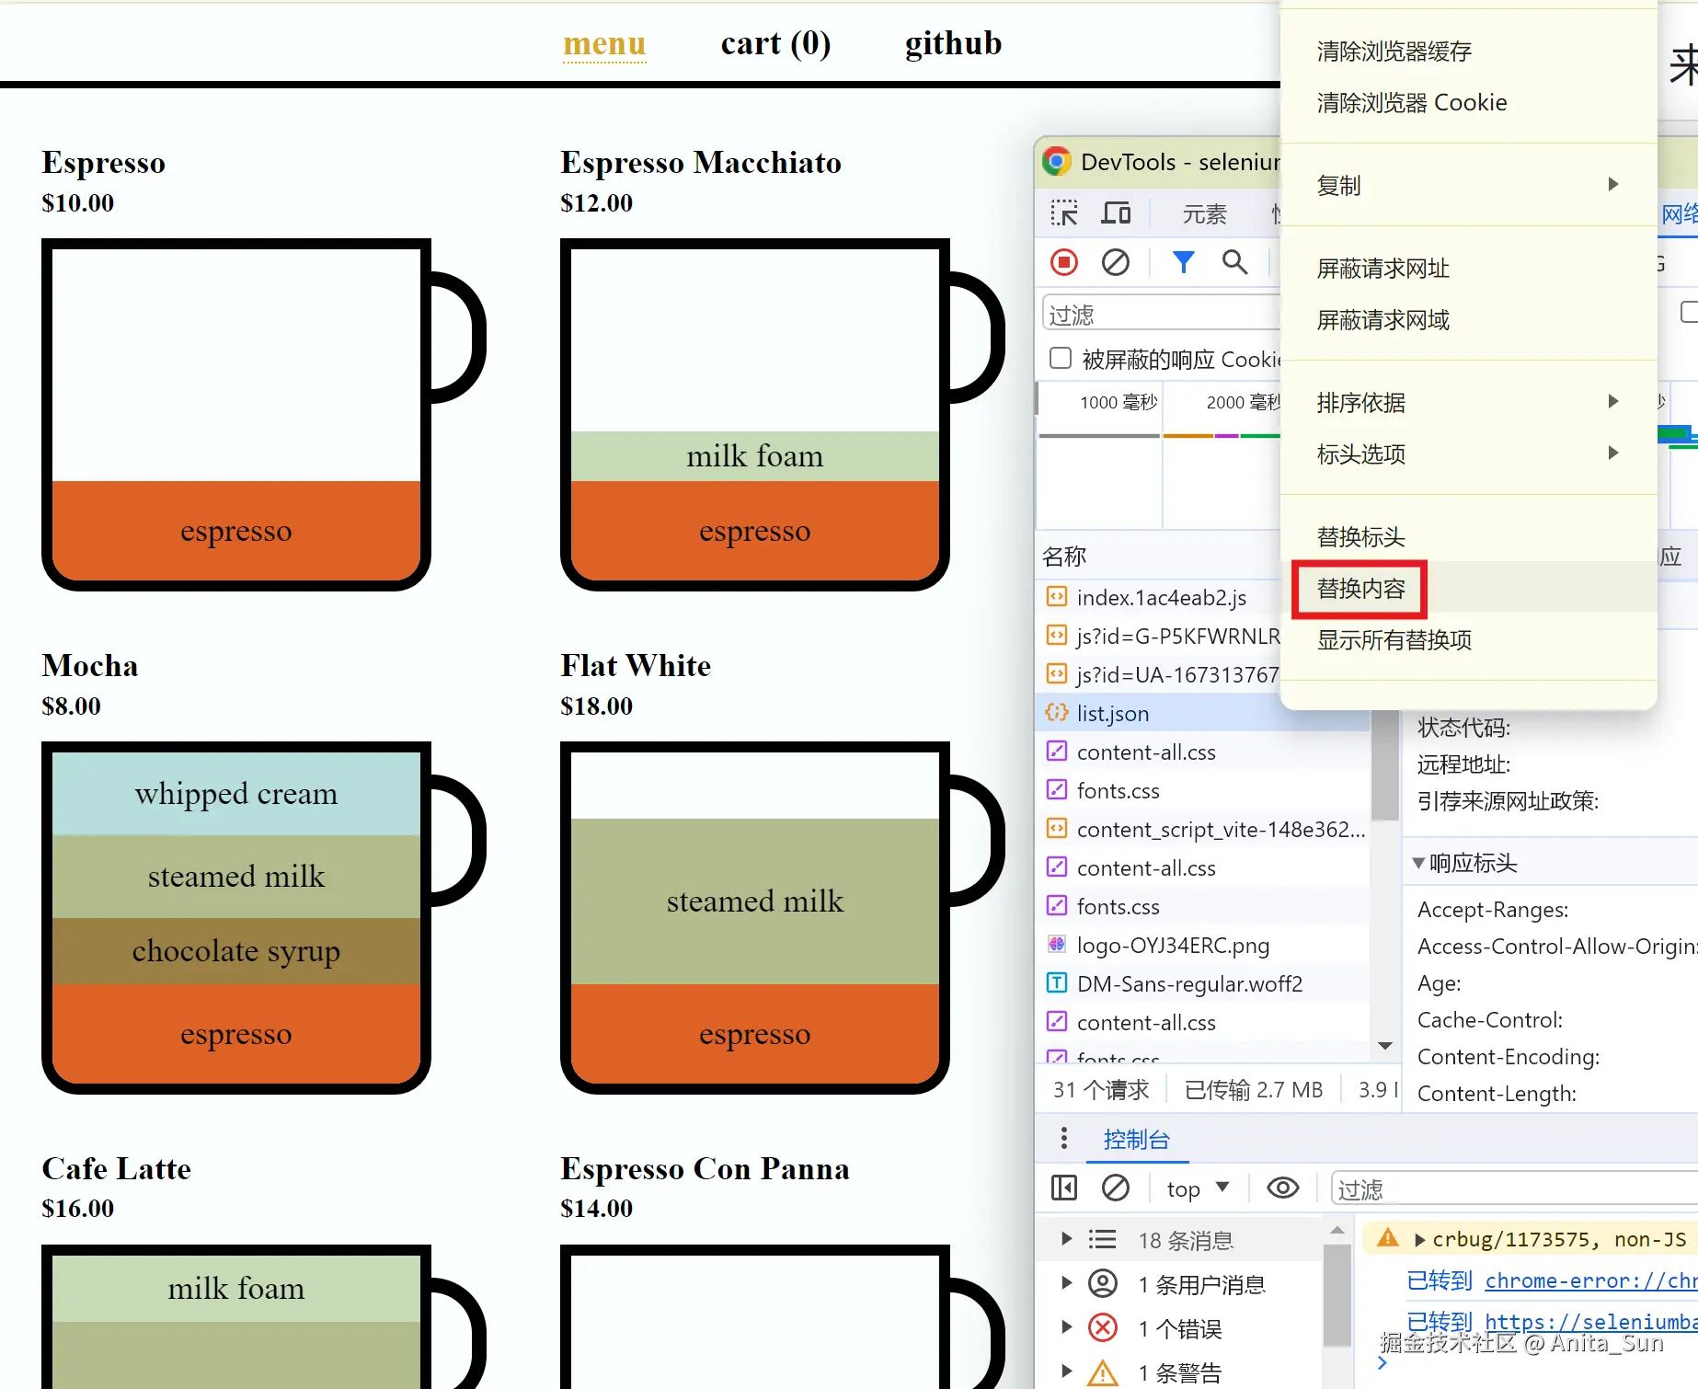The height and width of the screenshot is (1389, 1698).
Task: Click the inspect element picker icon
Action: pos(1064,213)
